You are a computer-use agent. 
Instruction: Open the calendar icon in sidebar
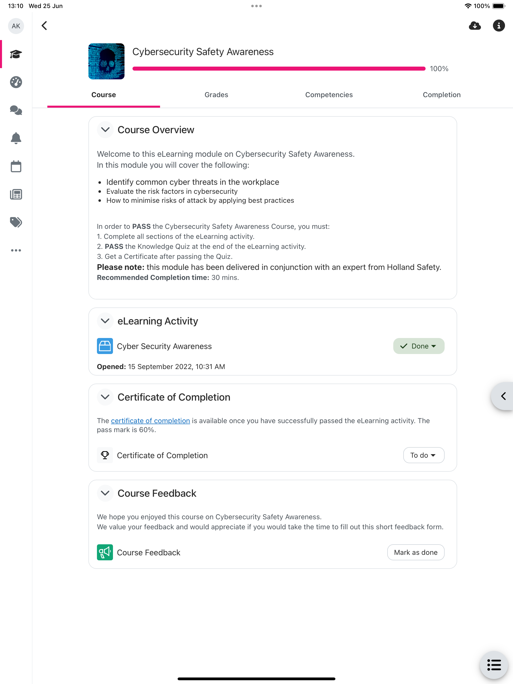pyautogui.click(x=16, y=166)
